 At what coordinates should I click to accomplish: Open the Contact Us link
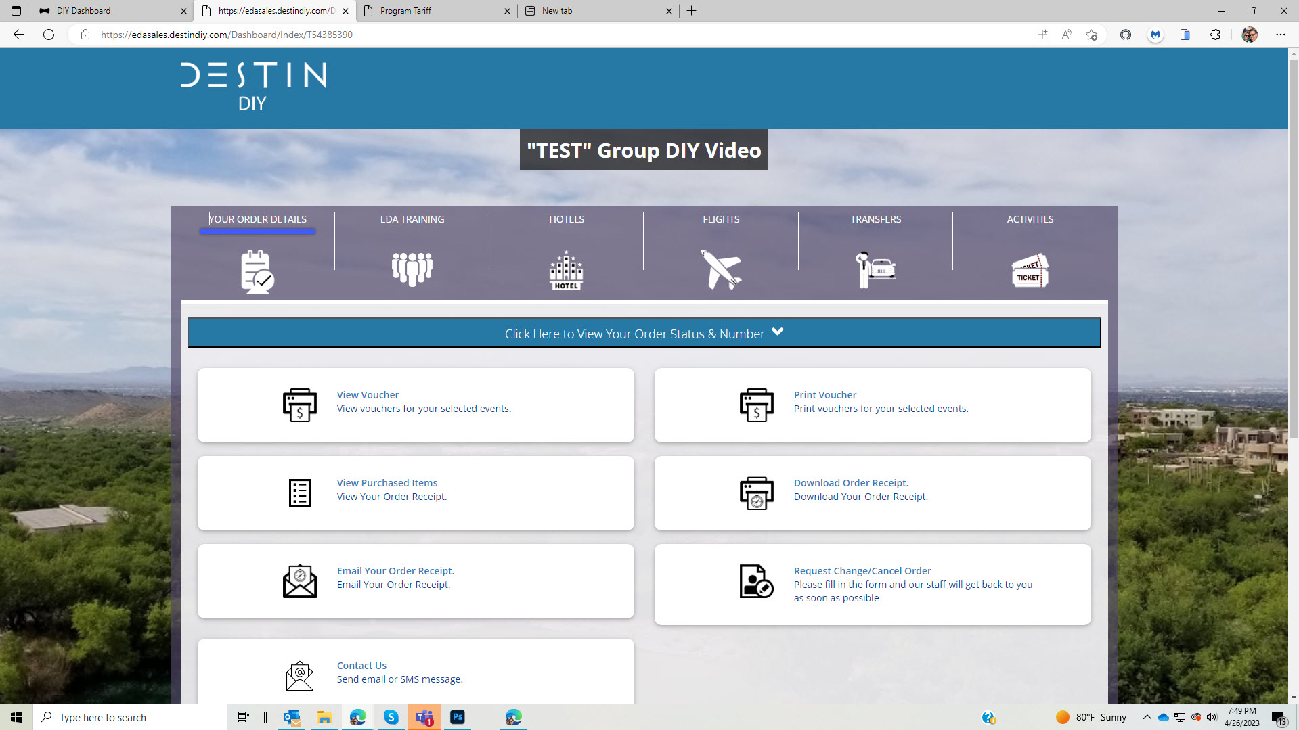click(x=361, y=666)
